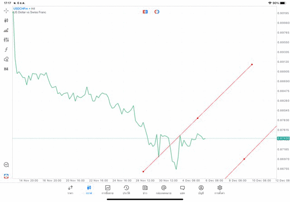Go to การตั้งค่า (Settings) tab

click(220, 190)
